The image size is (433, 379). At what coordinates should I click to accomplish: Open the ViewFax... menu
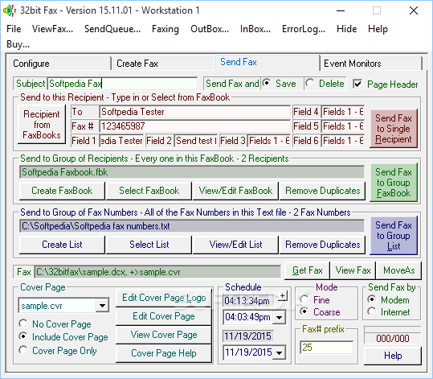coord(52,29)
